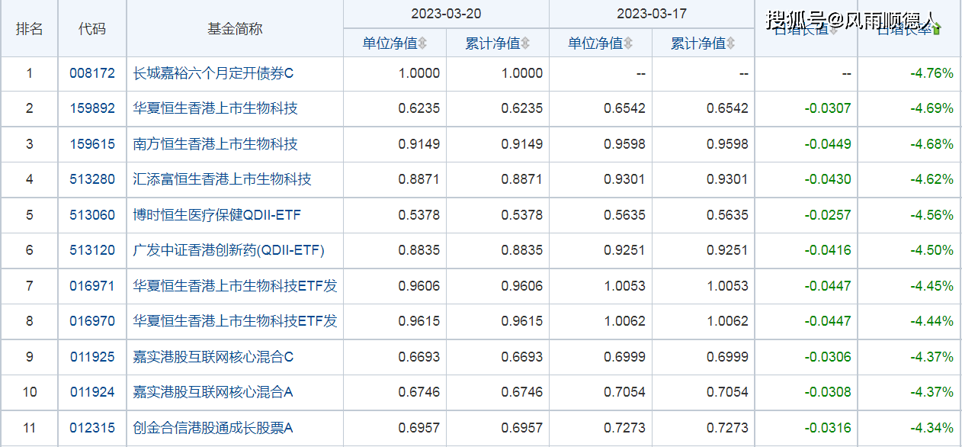Click sort icon beside 2023-03-20 单位净值
Image resolution: width=962 pixels, height=447 pixels.
pos(422,43)
